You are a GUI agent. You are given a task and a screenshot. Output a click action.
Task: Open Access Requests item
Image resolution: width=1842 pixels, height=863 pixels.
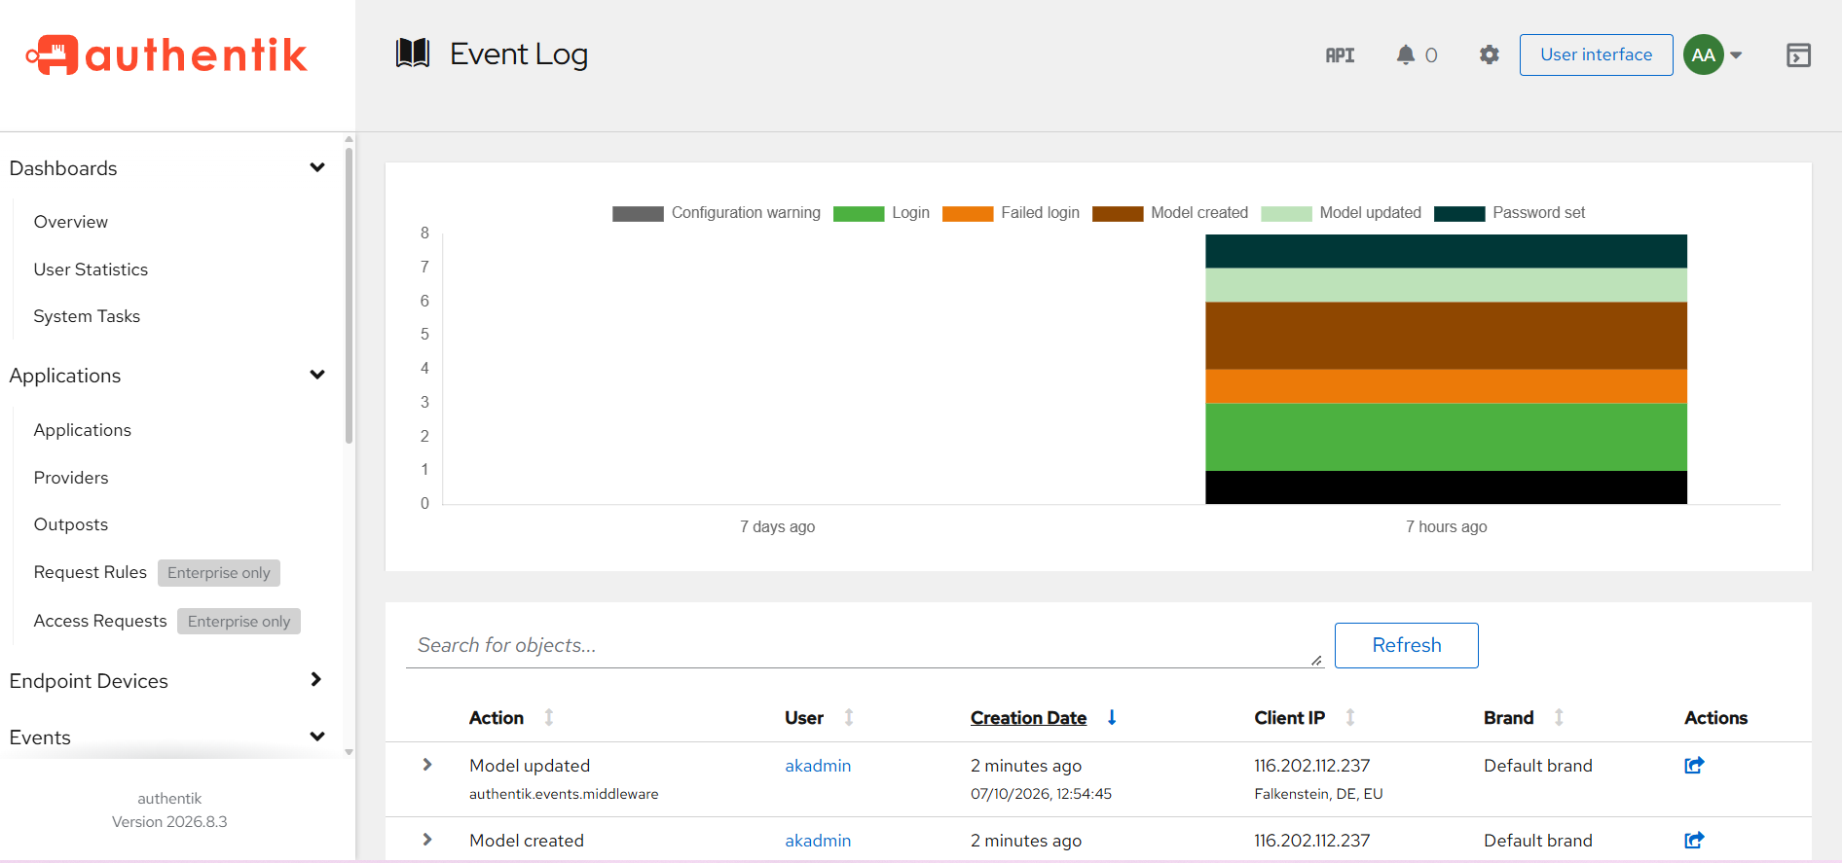(x=100, y=621)
